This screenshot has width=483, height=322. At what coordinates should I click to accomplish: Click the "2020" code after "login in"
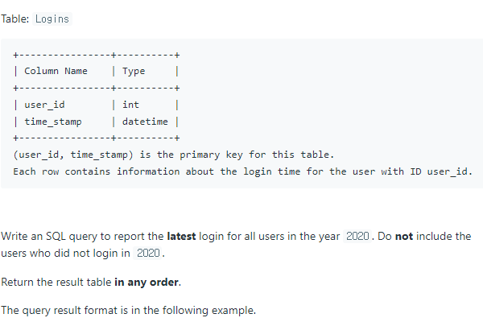pos(149,254)
